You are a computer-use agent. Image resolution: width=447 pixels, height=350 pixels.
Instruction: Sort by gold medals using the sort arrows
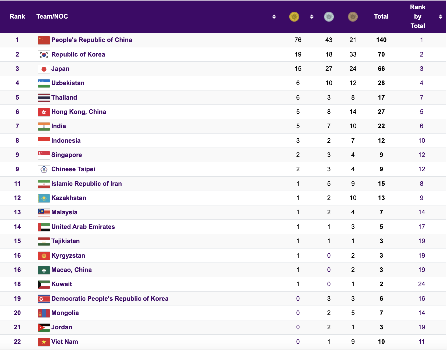coord(311,17)
